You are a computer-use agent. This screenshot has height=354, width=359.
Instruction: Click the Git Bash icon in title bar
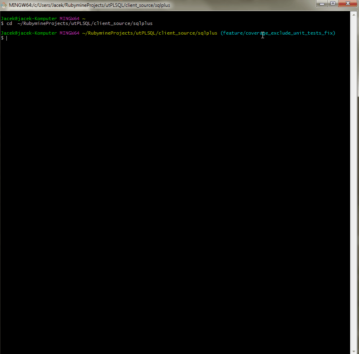[4, 5]
